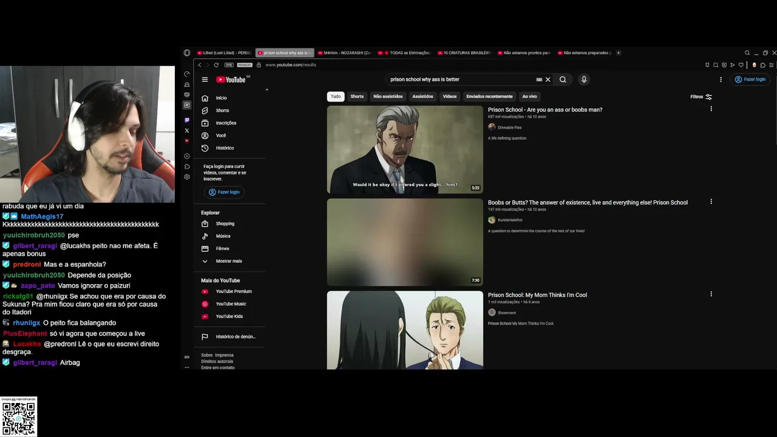Screen dimensions: 777x437
Task: Open the Sobre footer link
Action: (x=207, y=355)
